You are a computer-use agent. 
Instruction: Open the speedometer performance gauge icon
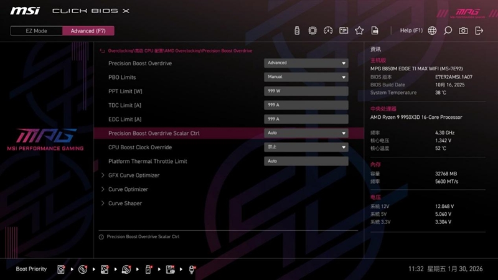click(x=328, y=30)
